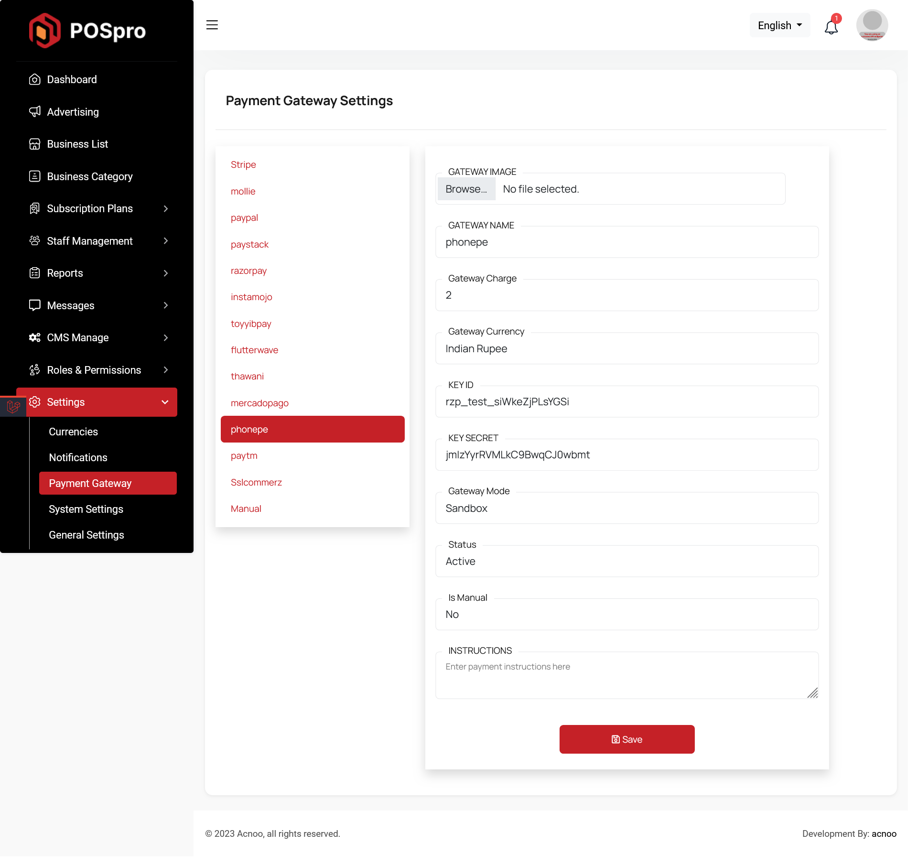
Task: Open Business List store icon
Action: tap(35, 144)
